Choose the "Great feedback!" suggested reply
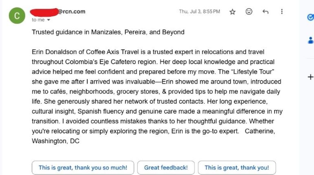 click(x=166, y=168)
